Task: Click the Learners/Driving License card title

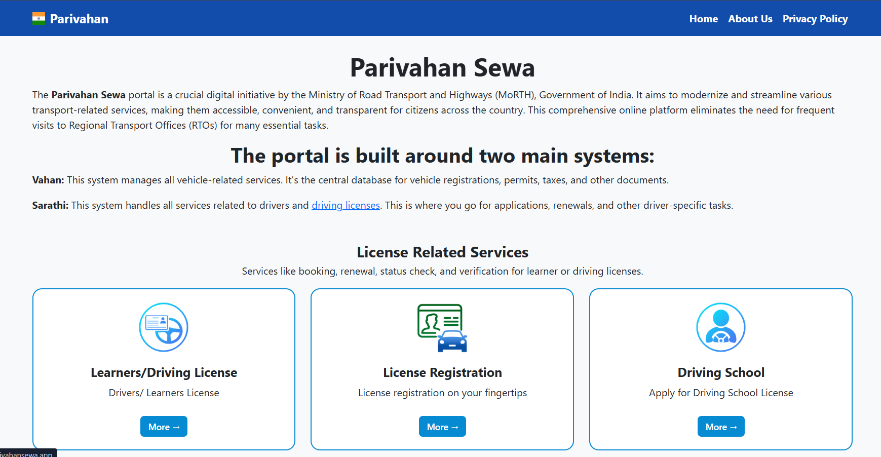Action: click(164, 372)
